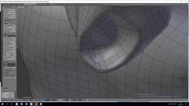This screenshot has width=189, height=106.
Task: Click Extrude Individual button
Action: tap(10, 40)
